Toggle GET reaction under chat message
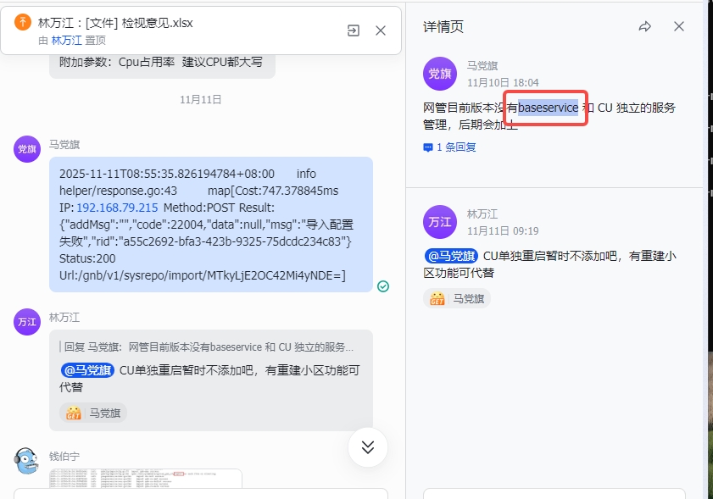713x499 pixels. pos(93,413)
